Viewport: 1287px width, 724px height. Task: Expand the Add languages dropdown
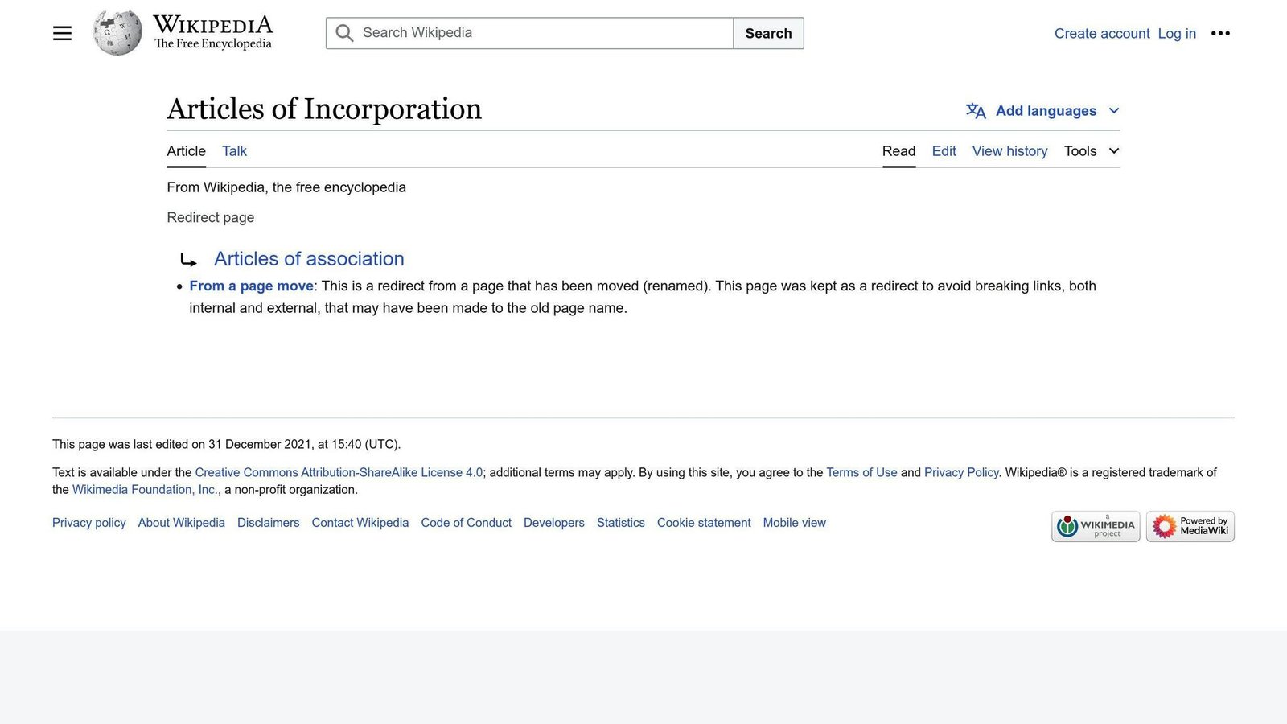pos(1043,111)
